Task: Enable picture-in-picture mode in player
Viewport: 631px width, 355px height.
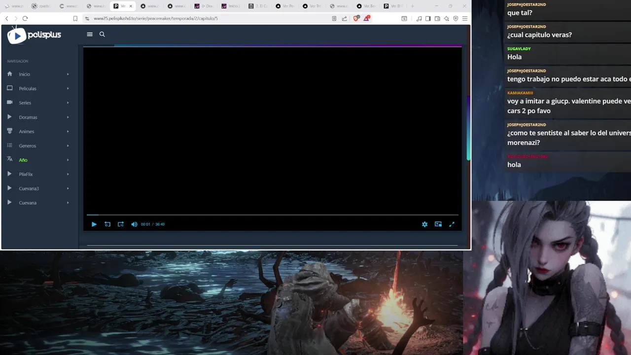Action: coord(438,224)
